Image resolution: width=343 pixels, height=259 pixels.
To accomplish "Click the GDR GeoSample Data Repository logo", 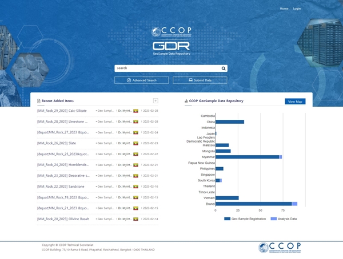I will (x=171, y=48).
